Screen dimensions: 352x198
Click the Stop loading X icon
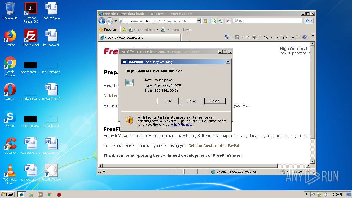click(228, 21)
